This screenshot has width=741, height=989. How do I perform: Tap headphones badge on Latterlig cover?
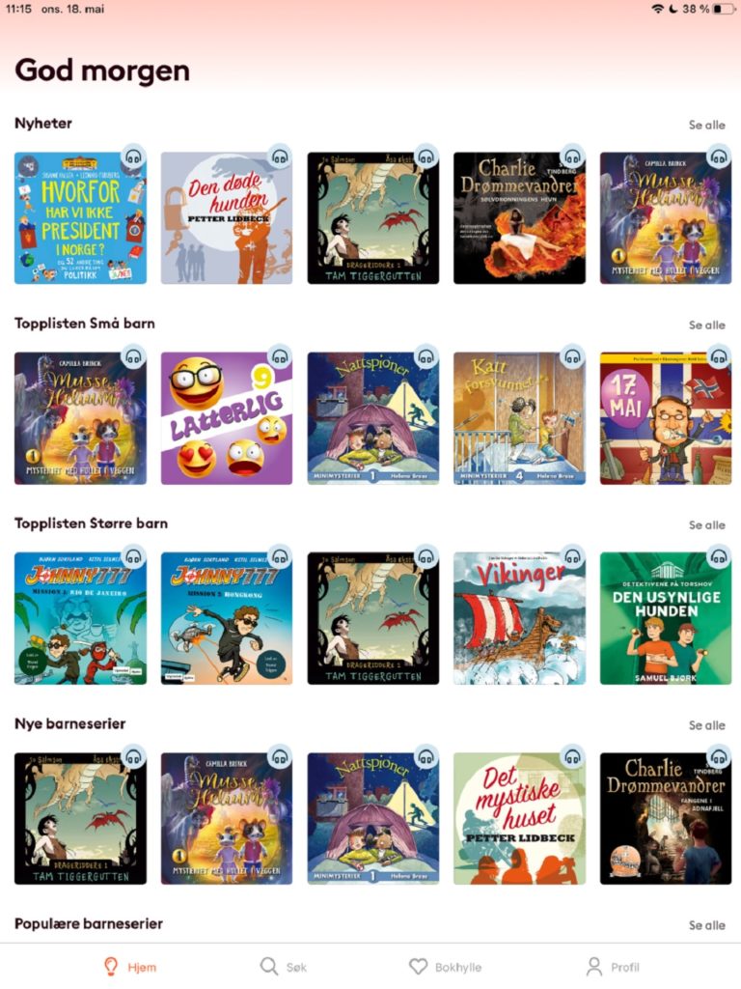click(x=280, y=357)
